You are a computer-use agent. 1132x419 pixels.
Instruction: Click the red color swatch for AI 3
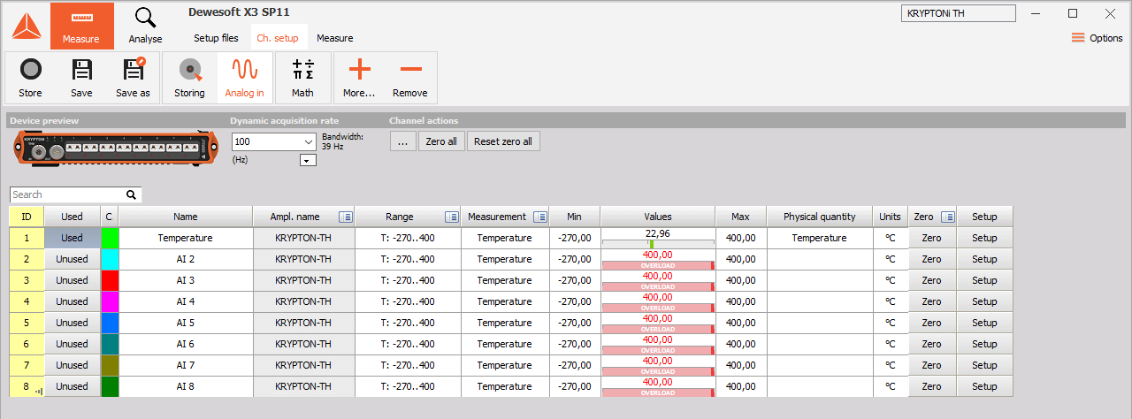pyautogui.click(x=110, y=280)
